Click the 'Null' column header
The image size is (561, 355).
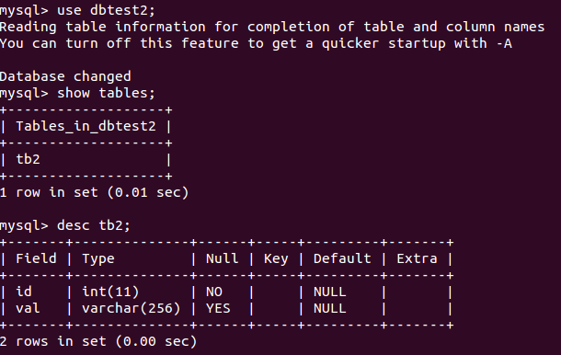pos(223,258)
